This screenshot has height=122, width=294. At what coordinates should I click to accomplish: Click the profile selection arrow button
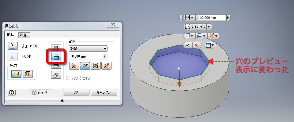pos(13,45)
